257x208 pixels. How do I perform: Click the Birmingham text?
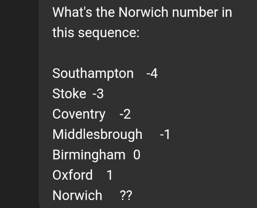(x=89, y=155)
